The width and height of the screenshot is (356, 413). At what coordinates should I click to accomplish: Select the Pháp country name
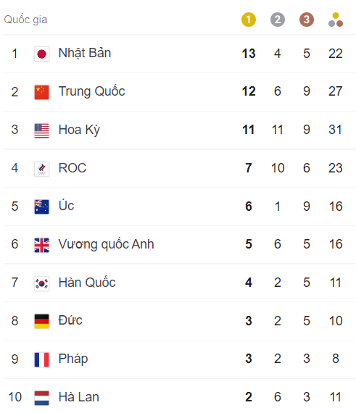[x=73, y=359]
